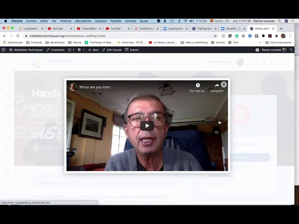Screen dimensions: 299x224
Task: Click the updates counter in admin bar
Action: click(x=71, y=50)
